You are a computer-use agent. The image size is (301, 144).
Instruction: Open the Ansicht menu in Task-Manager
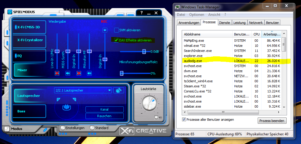pos(214,15)
